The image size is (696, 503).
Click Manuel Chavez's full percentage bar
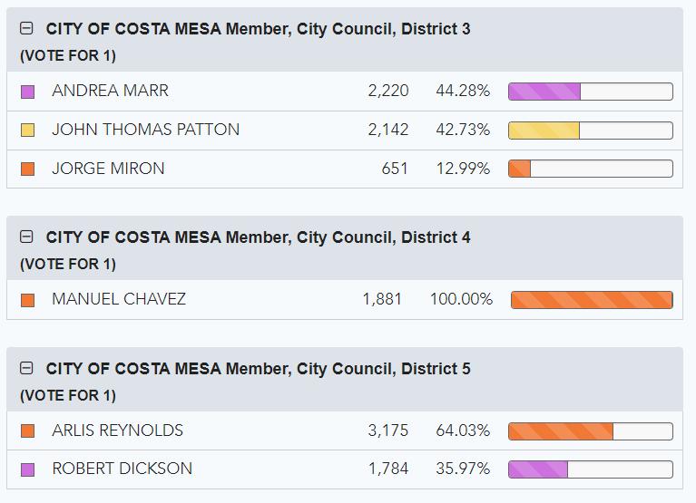point(592,300)
